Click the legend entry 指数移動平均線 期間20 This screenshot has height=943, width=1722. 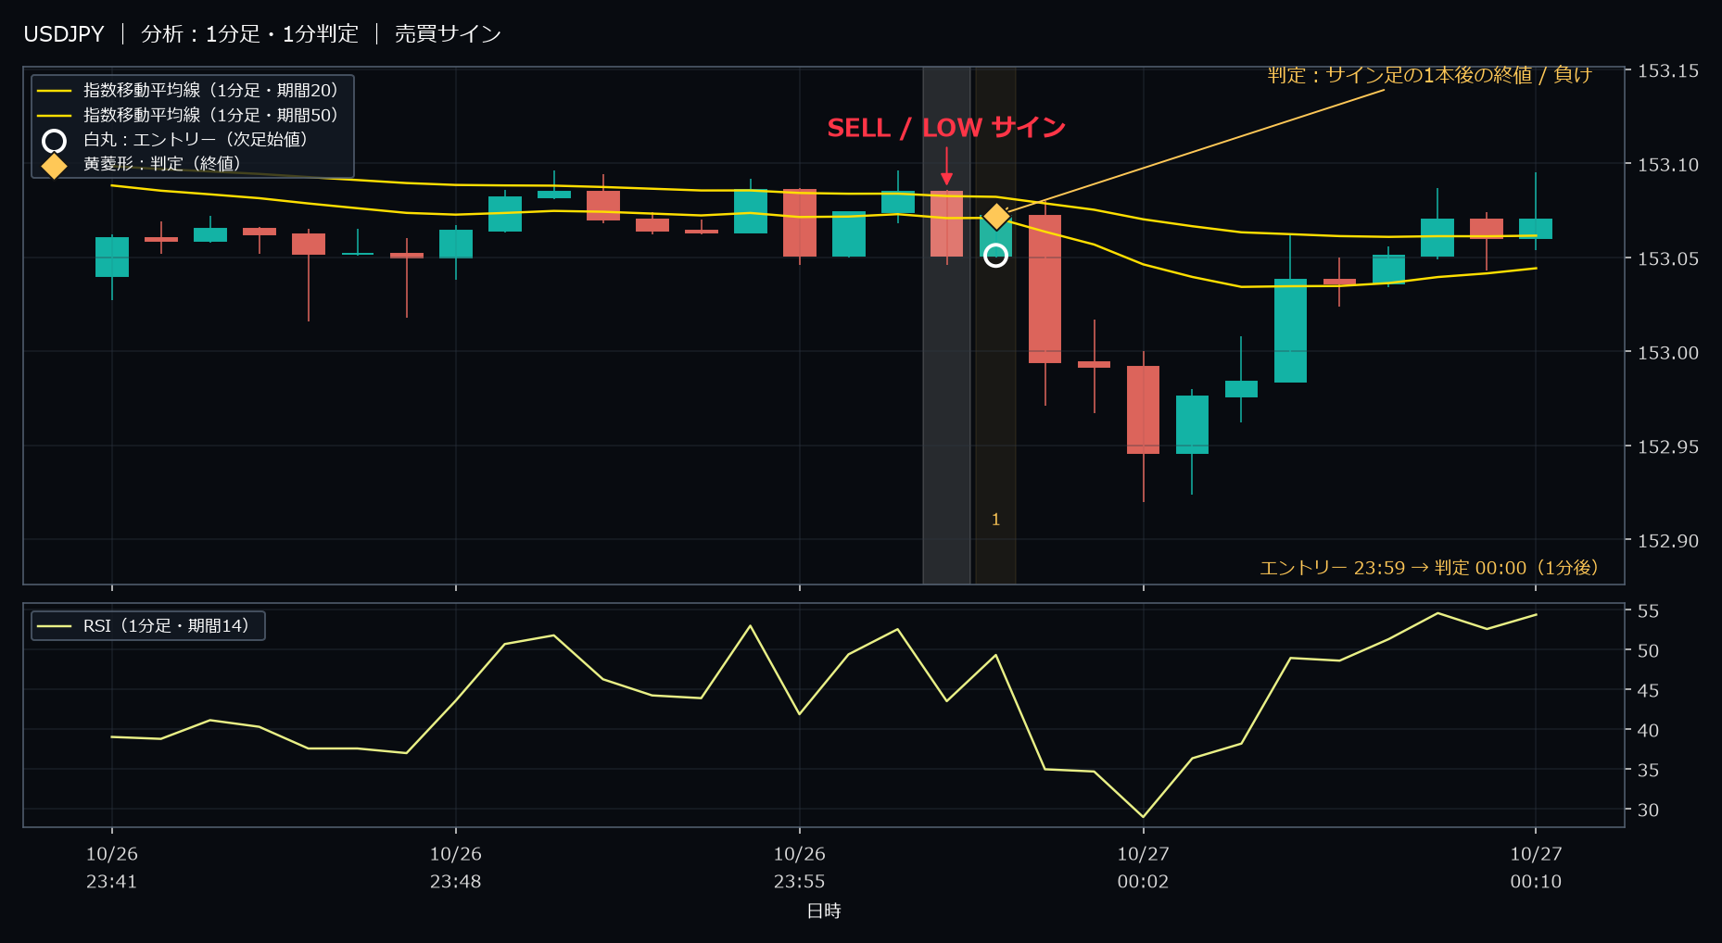tap(188, 90)
